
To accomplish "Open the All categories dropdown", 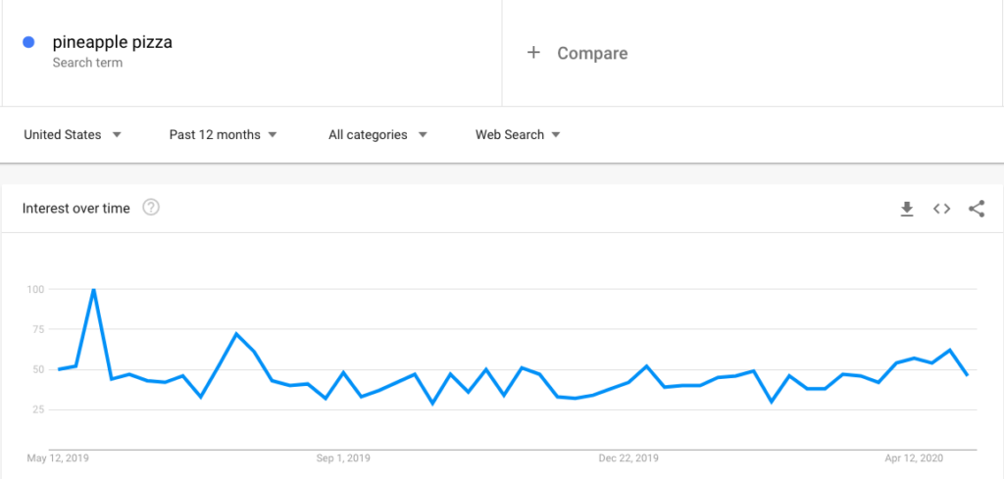I will coord(377,135).
